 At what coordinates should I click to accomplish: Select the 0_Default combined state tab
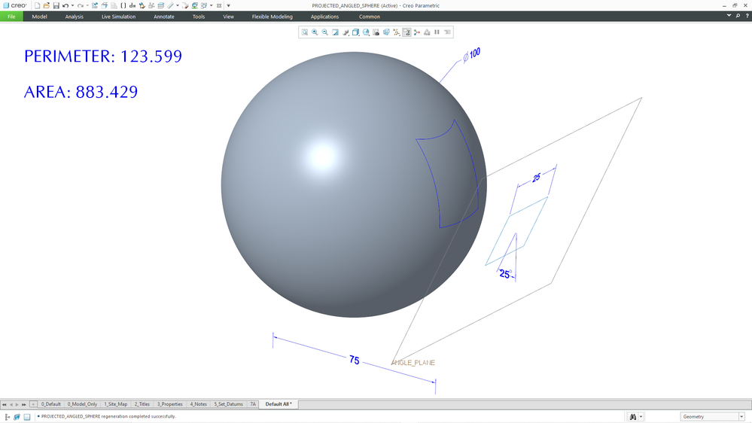(51, 404)
